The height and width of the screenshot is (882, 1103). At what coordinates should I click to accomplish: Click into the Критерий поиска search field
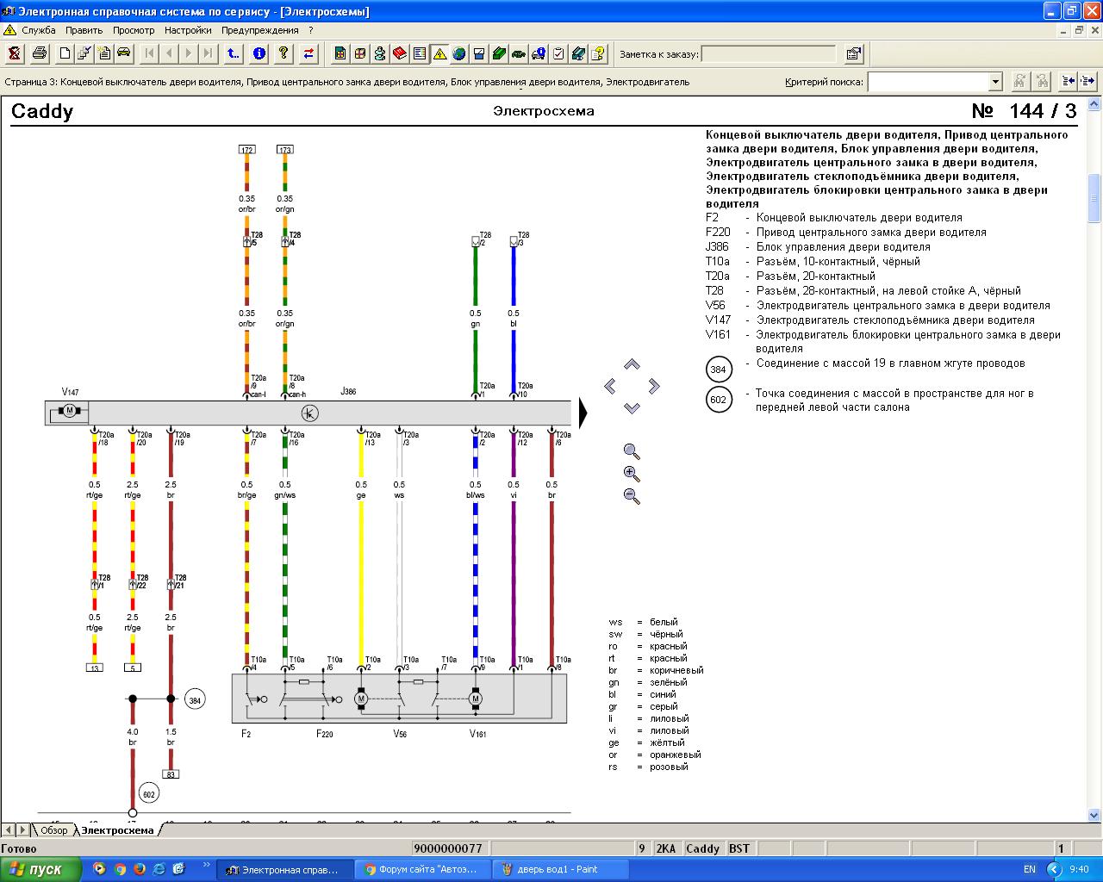(928, 82)
